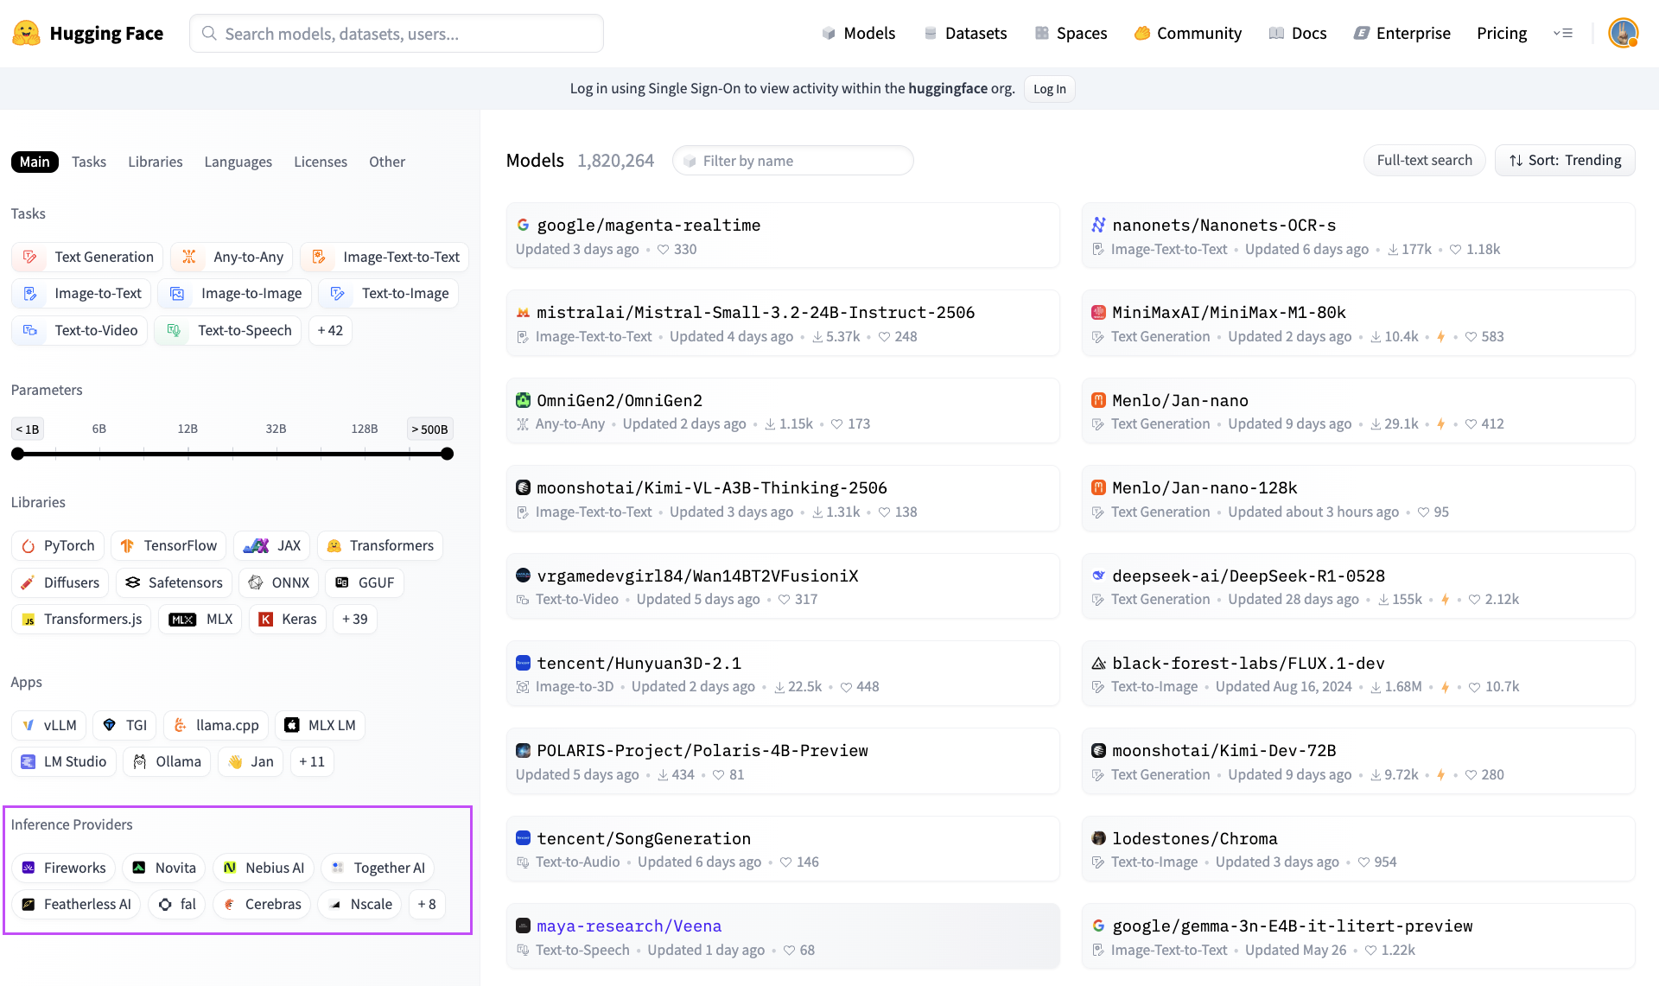Expand the +42 more tasks list
Screen dimensions: 1659x986
[x=330, y=331]
